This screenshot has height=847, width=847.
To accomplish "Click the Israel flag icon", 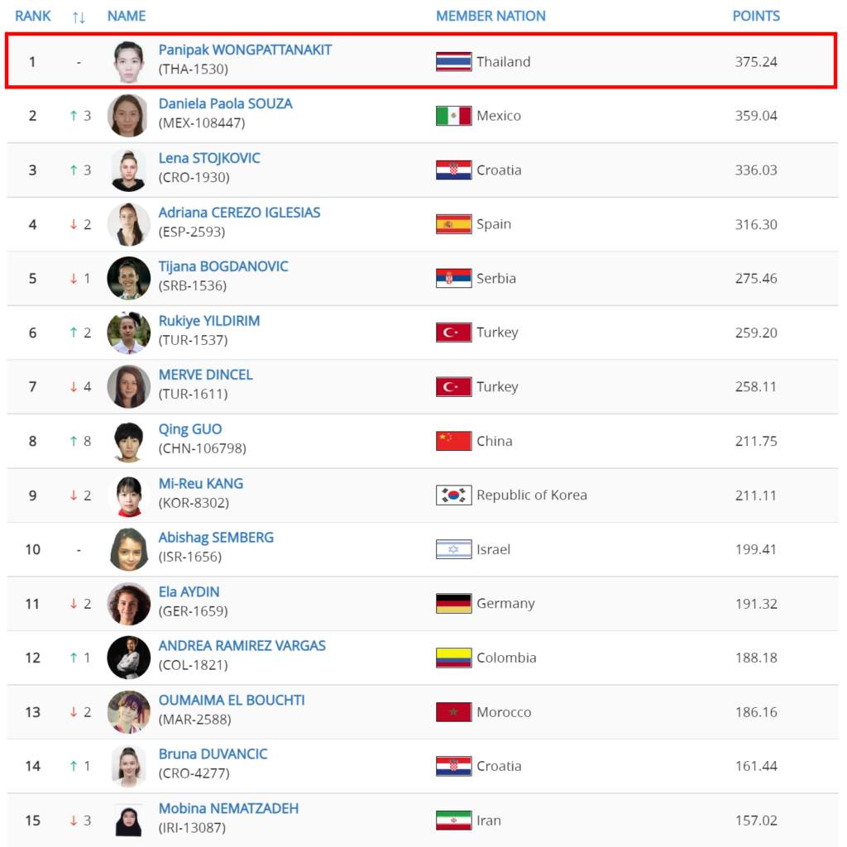I will click(454, 549).
